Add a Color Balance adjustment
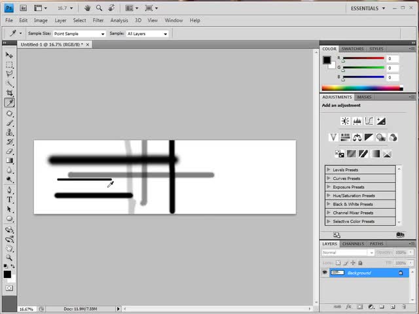Viewport: 419px width, 314px height. click(x=357, y=137)
